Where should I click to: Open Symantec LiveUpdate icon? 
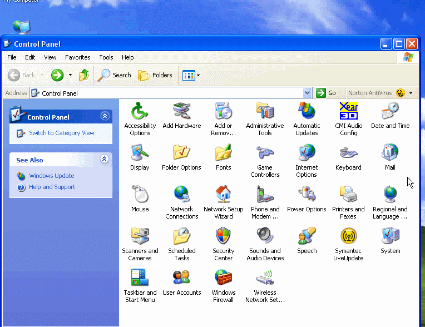click(x=348, y=236)
